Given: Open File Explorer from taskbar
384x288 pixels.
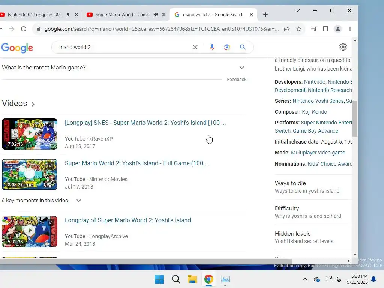Looking at the screenshot, I should 192,279.
